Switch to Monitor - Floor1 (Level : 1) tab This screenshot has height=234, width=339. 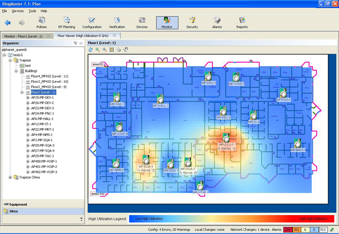coord(23,36)
